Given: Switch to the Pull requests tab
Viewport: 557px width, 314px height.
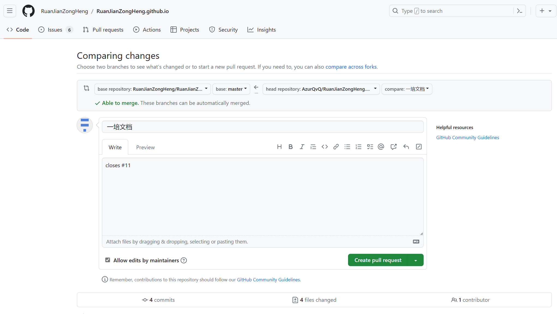Looking at the screenshot, I should coord(103,30).
